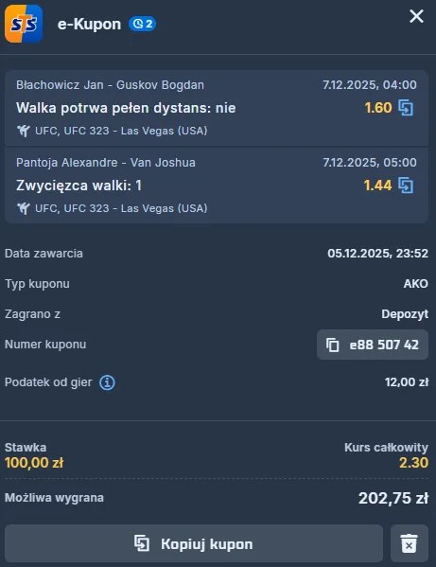
Task: Close the e-Kupon panel
Action: click(x=416, y=16)
